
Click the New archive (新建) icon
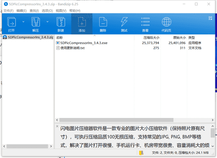click(61, 22)
